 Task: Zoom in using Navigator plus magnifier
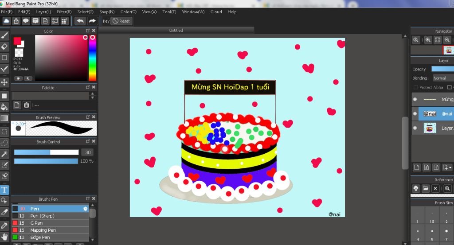click(428, 40)
